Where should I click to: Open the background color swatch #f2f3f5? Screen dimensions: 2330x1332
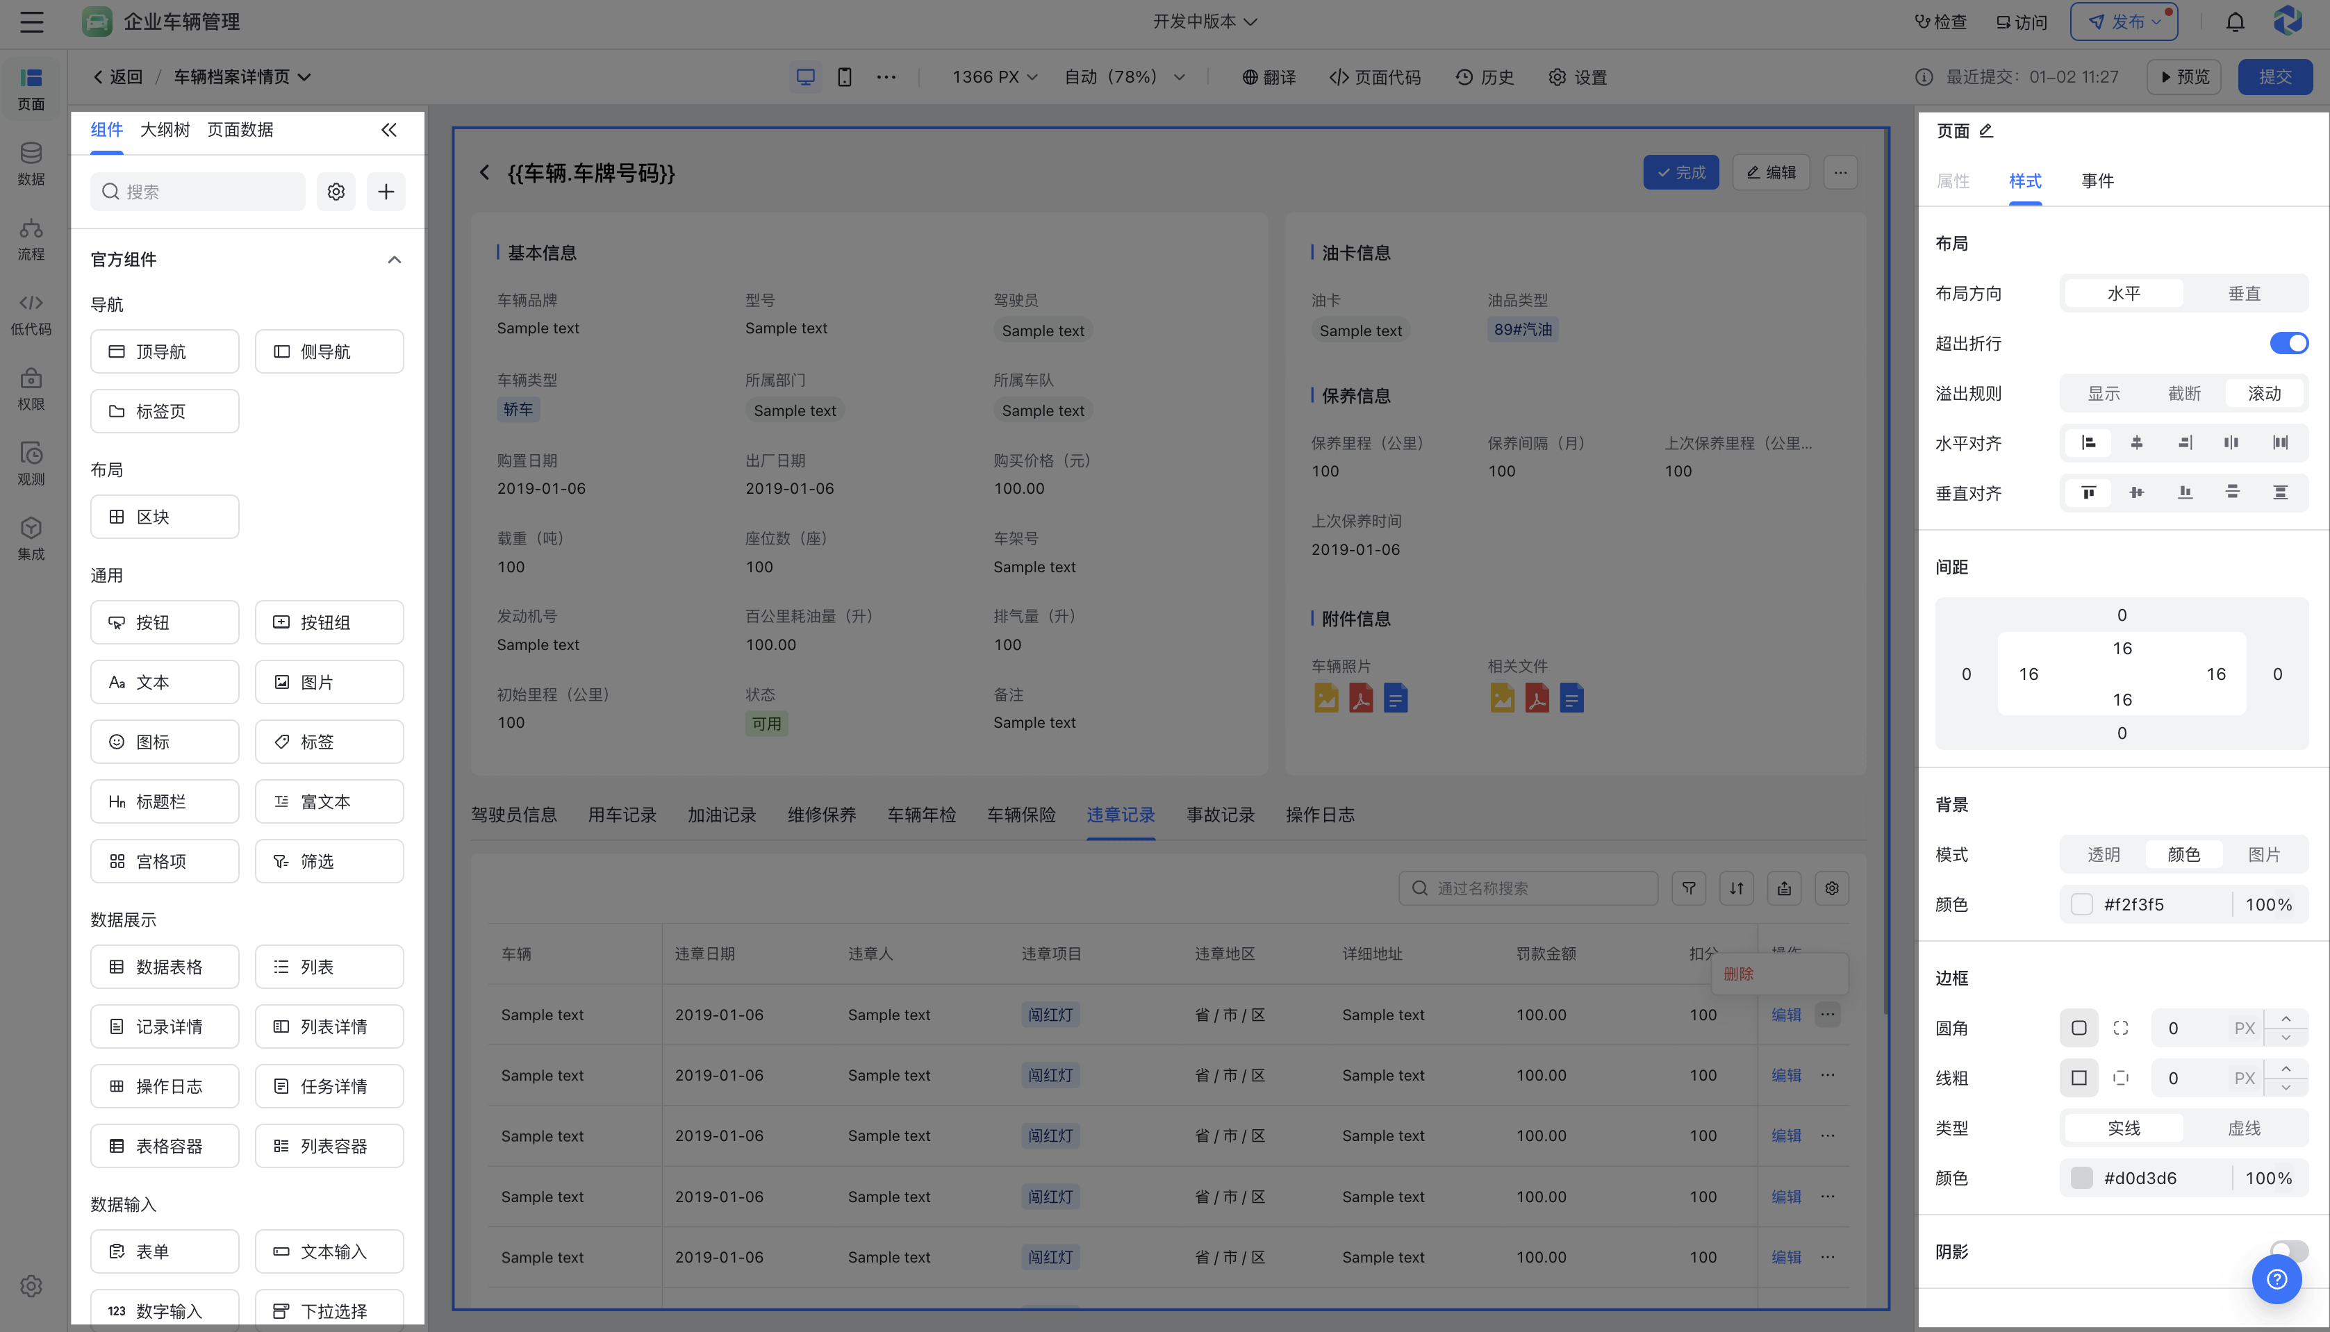point(2081,904)
